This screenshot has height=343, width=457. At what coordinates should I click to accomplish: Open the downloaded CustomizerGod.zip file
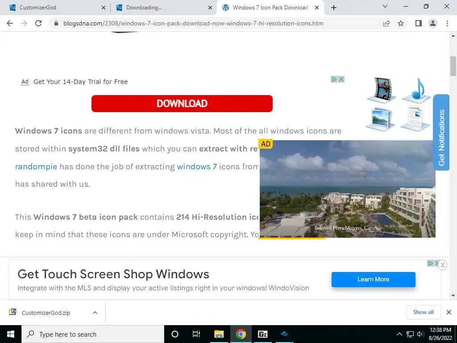(x=46, y=313)
